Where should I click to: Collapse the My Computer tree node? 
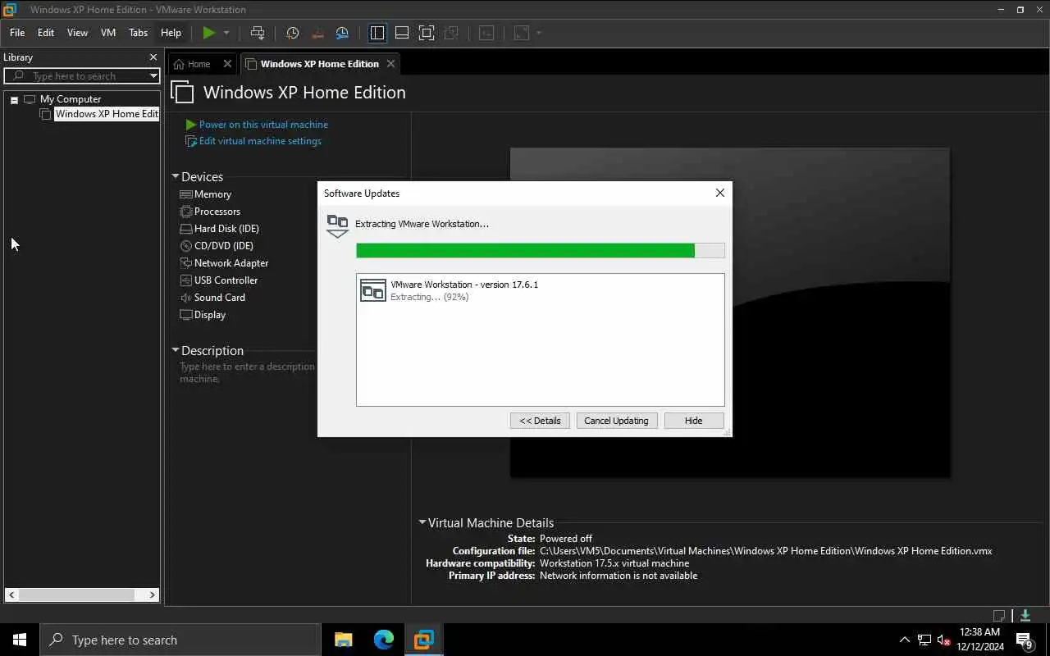14,100
